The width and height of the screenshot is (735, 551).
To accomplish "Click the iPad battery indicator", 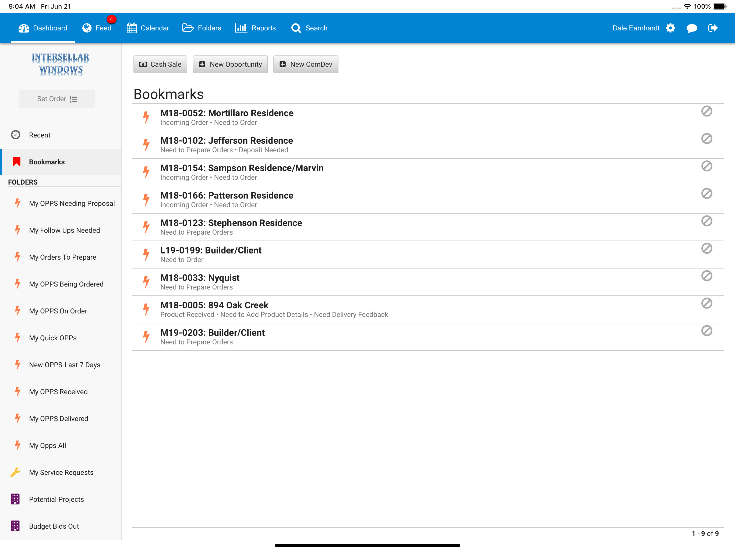I will [720, 6].
